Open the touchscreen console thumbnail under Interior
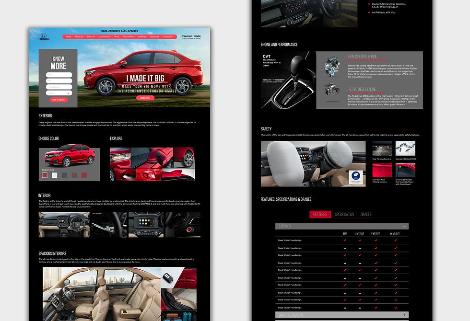The width and height of the screenshot is (470, 321). tap(146, 225)
